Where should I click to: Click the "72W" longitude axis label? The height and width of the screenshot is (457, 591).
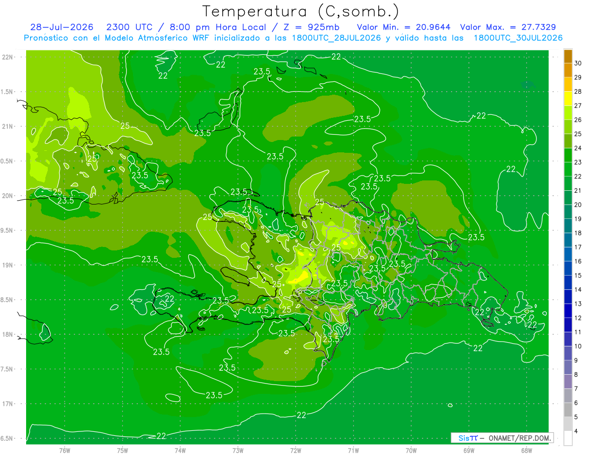295,451
